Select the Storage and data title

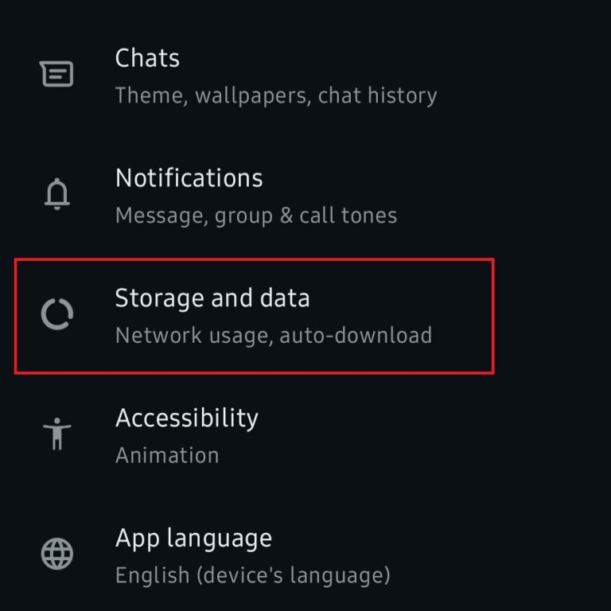212,298
